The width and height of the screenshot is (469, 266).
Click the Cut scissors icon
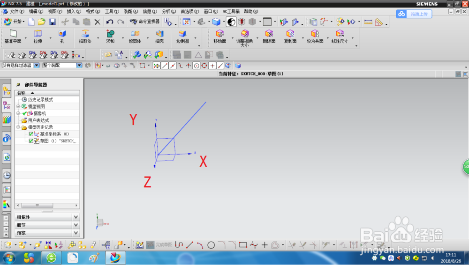click(65, 22)
